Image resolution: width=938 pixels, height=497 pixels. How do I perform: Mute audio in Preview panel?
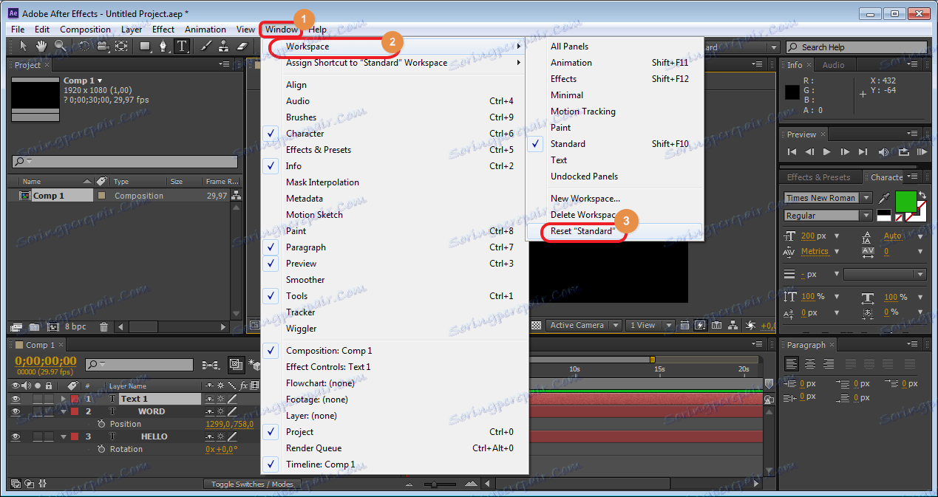(x=884, y=151)
